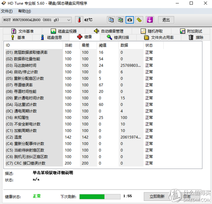Image resolution: width=212 pixels, height=204 pixels.
Task: Click the next refresh progress bar
Action: click(100, 197)
